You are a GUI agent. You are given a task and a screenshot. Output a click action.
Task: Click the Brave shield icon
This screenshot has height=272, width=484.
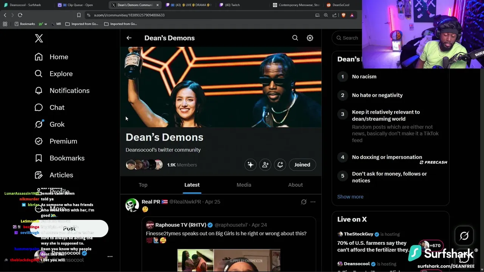click(x=343, y=15)
